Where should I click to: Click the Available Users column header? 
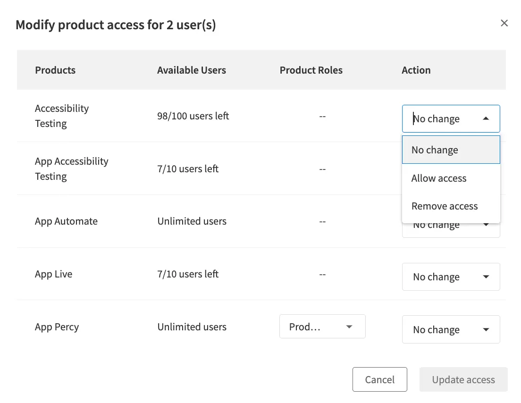click(x=191, y=70)
